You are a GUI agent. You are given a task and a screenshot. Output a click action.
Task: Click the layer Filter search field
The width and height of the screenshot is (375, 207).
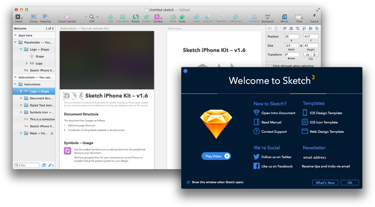click(x=27, y=165)
